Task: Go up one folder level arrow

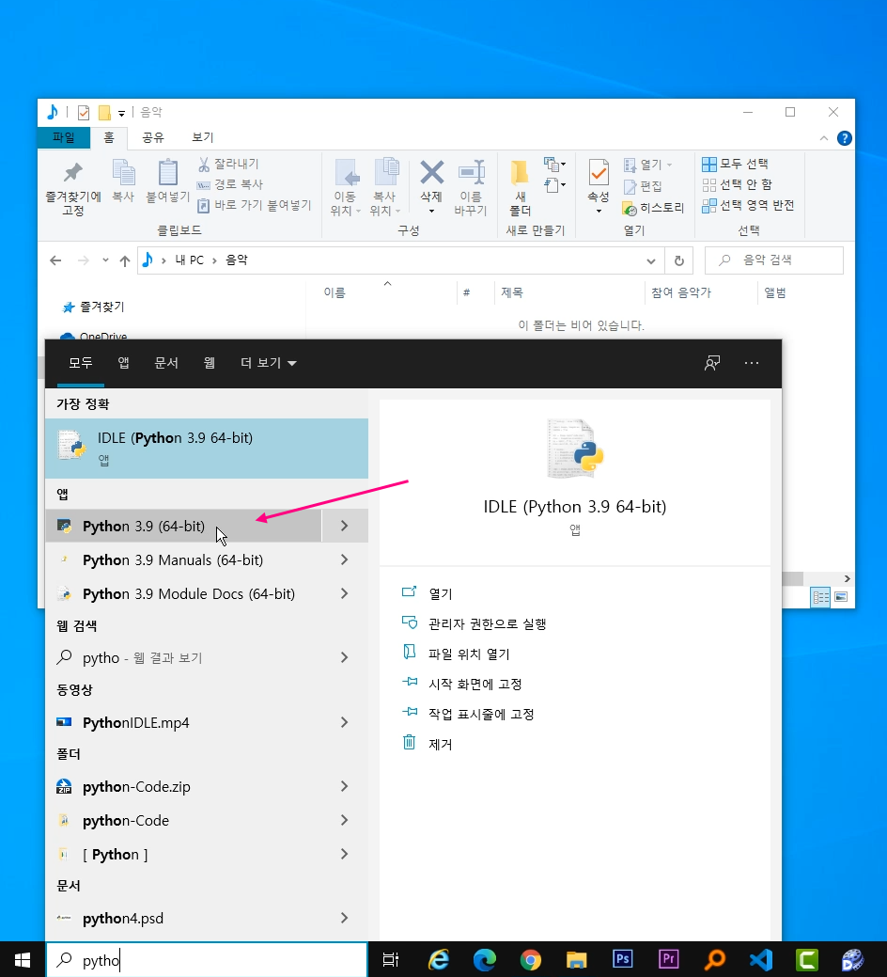Action: point(124,260)
